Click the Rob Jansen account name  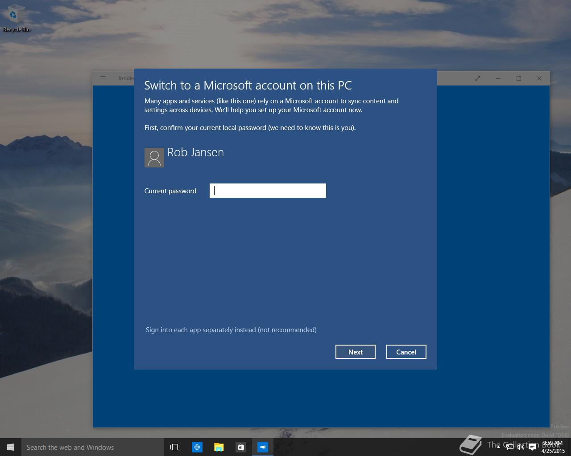coord(195,152)
